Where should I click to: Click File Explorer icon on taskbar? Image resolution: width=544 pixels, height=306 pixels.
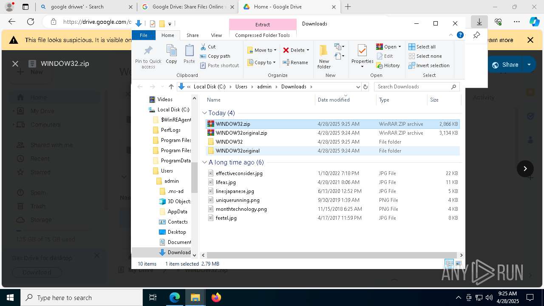point(195,297)
